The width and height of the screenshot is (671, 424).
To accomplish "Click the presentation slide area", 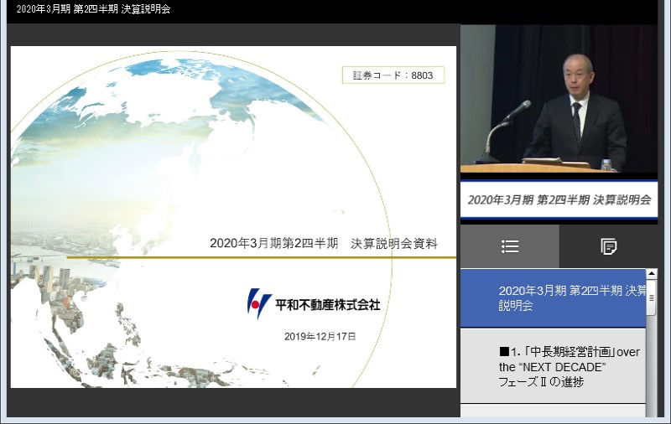I will coord(233,217).
